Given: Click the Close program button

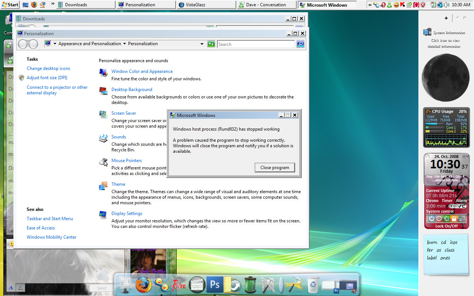Looking at the screenshot, I should [x=275, y=168].
